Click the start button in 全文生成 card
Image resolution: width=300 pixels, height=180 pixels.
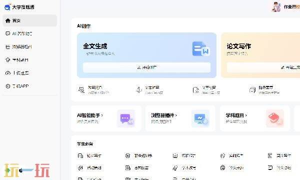[x=146, y=67]
